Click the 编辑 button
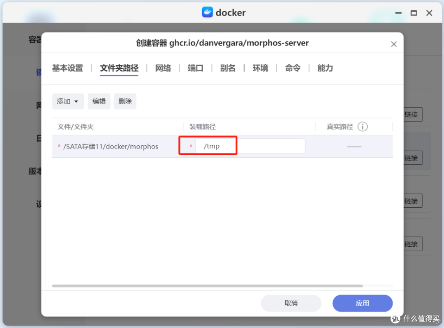The height and width of the screenshot is (328, 444). pyautogui.click(x=99, y=101)
